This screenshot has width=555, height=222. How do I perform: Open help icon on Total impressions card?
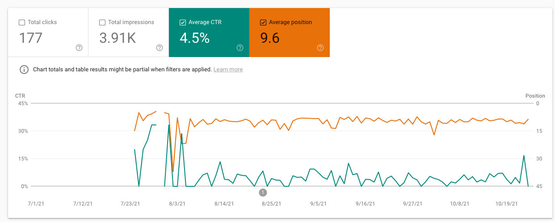click(x=160, y=48)
